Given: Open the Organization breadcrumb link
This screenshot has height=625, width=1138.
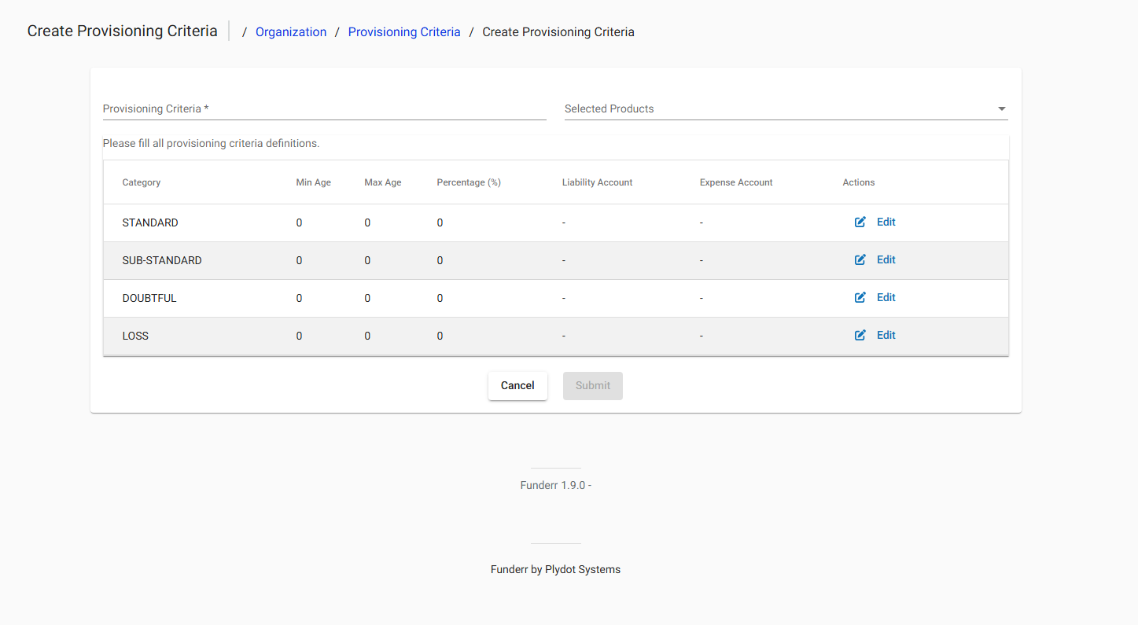Looking at the screenshot, I should point(291,31).
